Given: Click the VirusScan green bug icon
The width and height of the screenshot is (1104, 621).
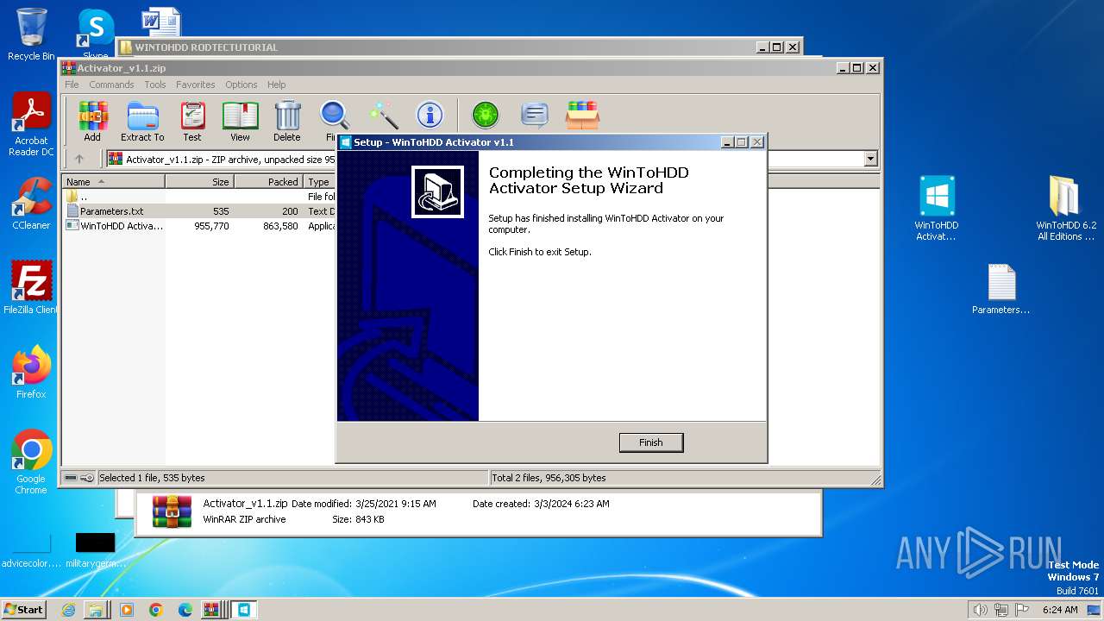Looking at the screenshot, I should tap(486, 115).
